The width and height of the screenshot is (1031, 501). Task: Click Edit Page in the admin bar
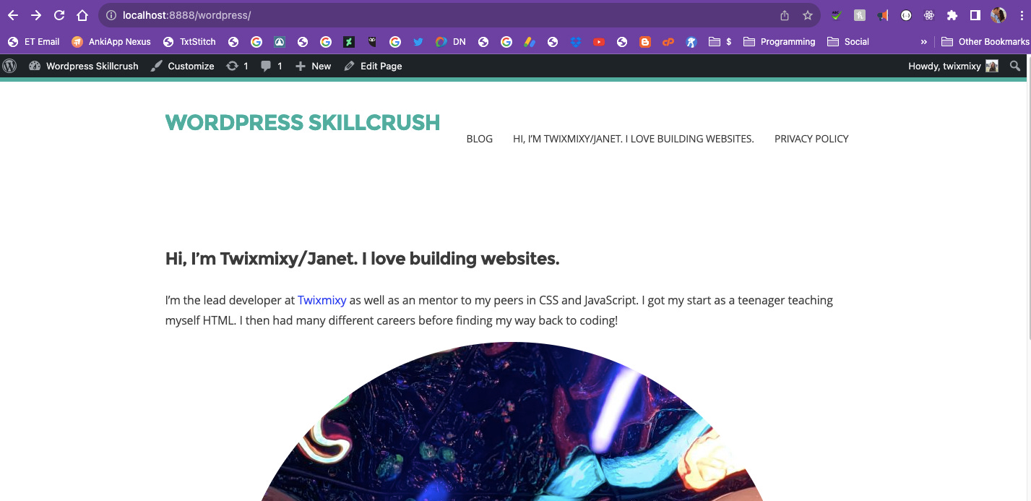click(x=373, y=66)
